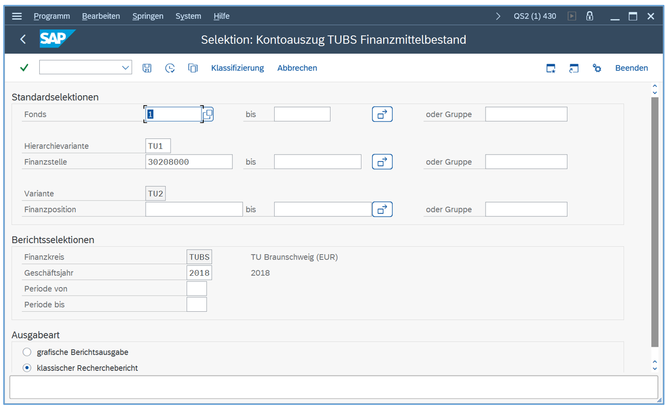Open multiple selection for Fonds row

[x=382, y=114]
